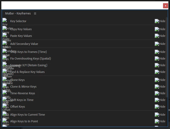This screenshot has width=170, height=129.
Task: Select Separate X/Y (Retain Easing) label
Action: click(29, 65)
